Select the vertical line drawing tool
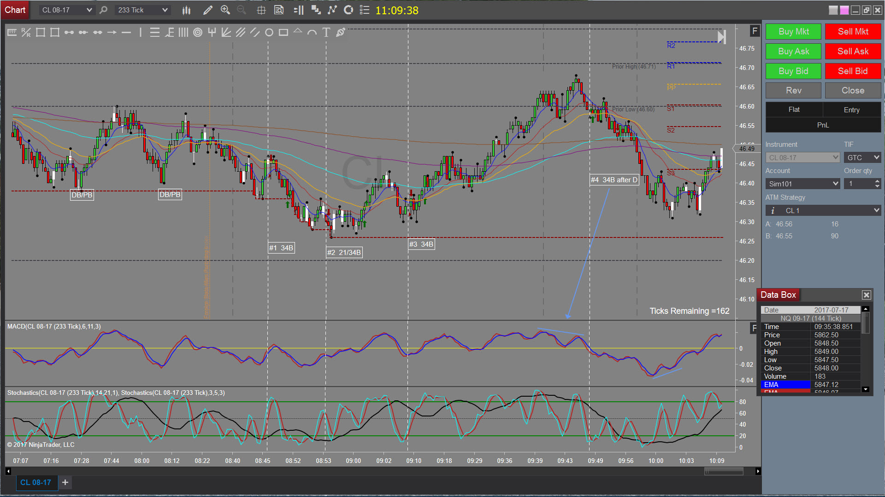This screenshot has height=497, width=885. (140, 32)
